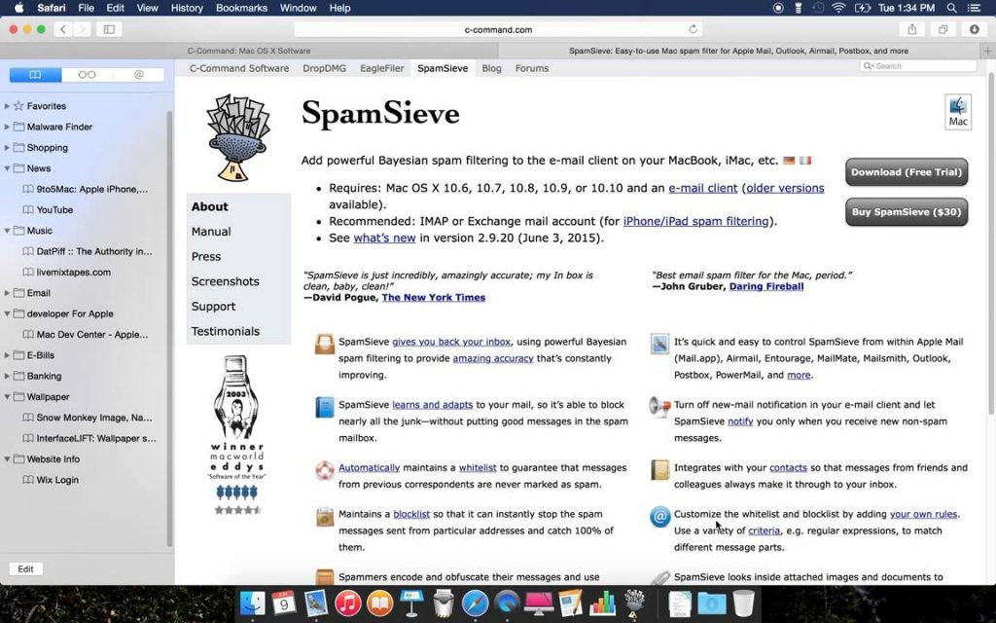Switch to the DropDMG site tab
996x623 pixels.
coord(325,69)
